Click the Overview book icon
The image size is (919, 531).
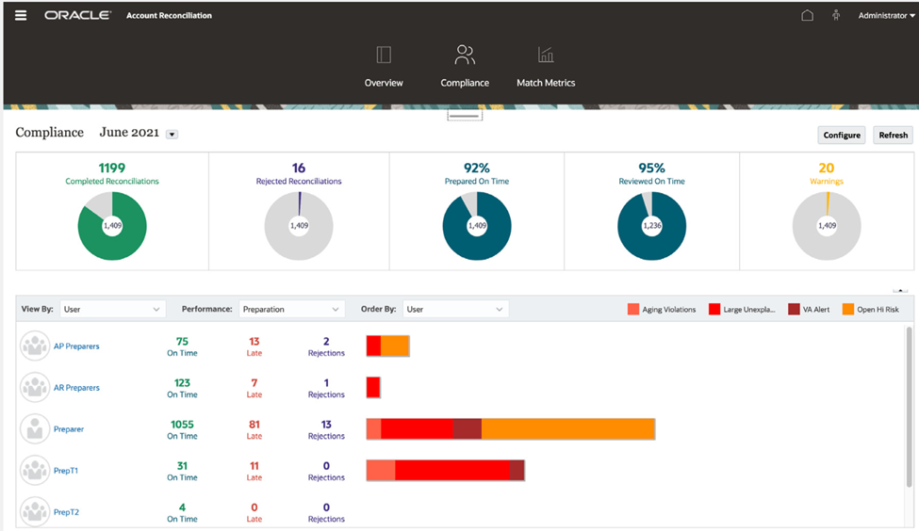click(384, 55)
